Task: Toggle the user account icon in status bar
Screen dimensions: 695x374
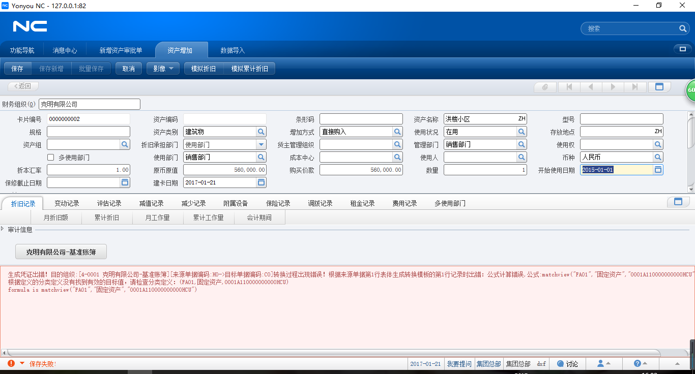Action: click(x=602, y=364)
